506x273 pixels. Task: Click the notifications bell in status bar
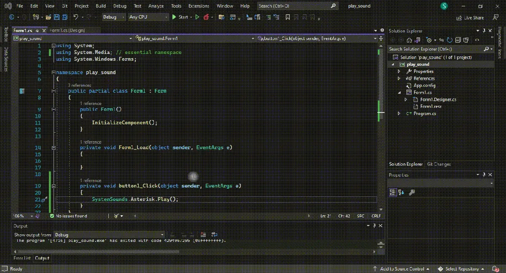pos(495,269)
